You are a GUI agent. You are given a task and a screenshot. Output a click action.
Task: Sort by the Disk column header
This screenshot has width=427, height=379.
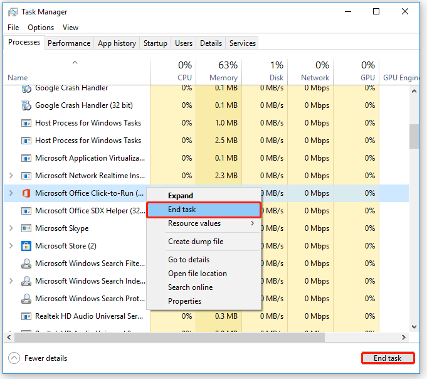tap(265, 72)
